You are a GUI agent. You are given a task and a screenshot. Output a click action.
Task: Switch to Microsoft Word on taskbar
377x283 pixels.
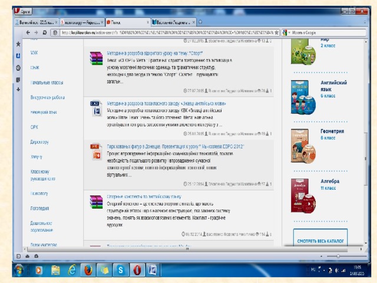tap(153, 270)
